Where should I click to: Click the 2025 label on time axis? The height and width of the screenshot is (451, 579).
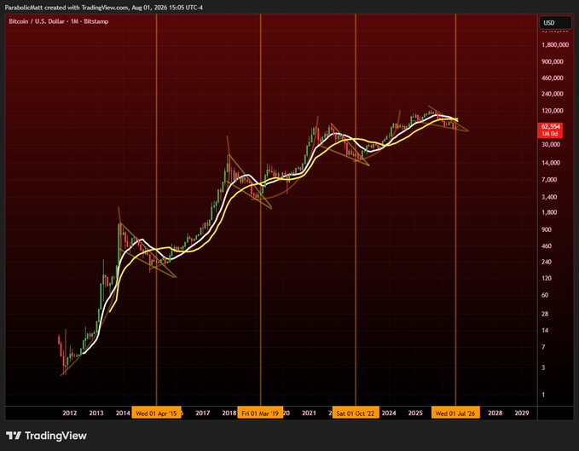(x=415, y=413)
